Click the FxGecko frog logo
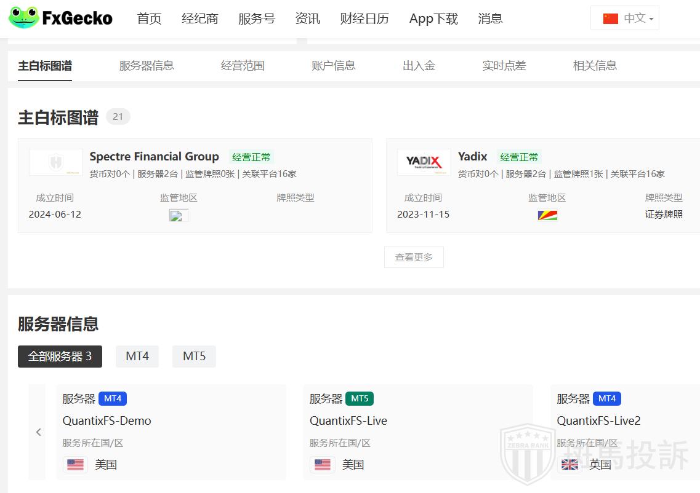This screenshot has width=700, height=493. [x=23, y=18]
